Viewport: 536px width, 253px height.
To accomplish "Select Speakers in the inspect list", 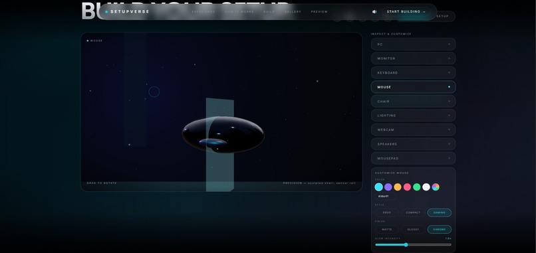I will pos(413,144).
